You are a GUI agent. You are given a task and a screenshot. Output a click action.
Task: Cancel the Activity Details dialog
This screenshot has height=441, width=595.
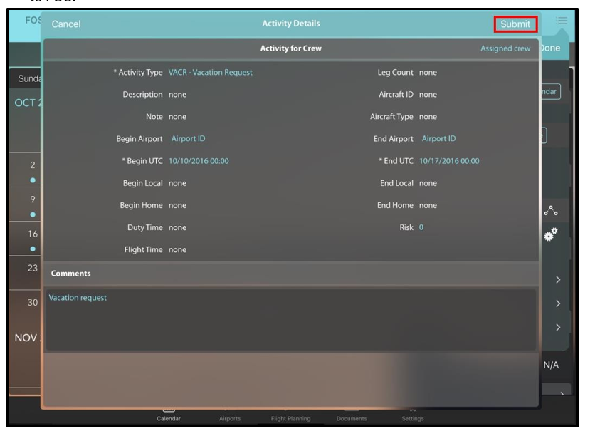tap(66, 24)
